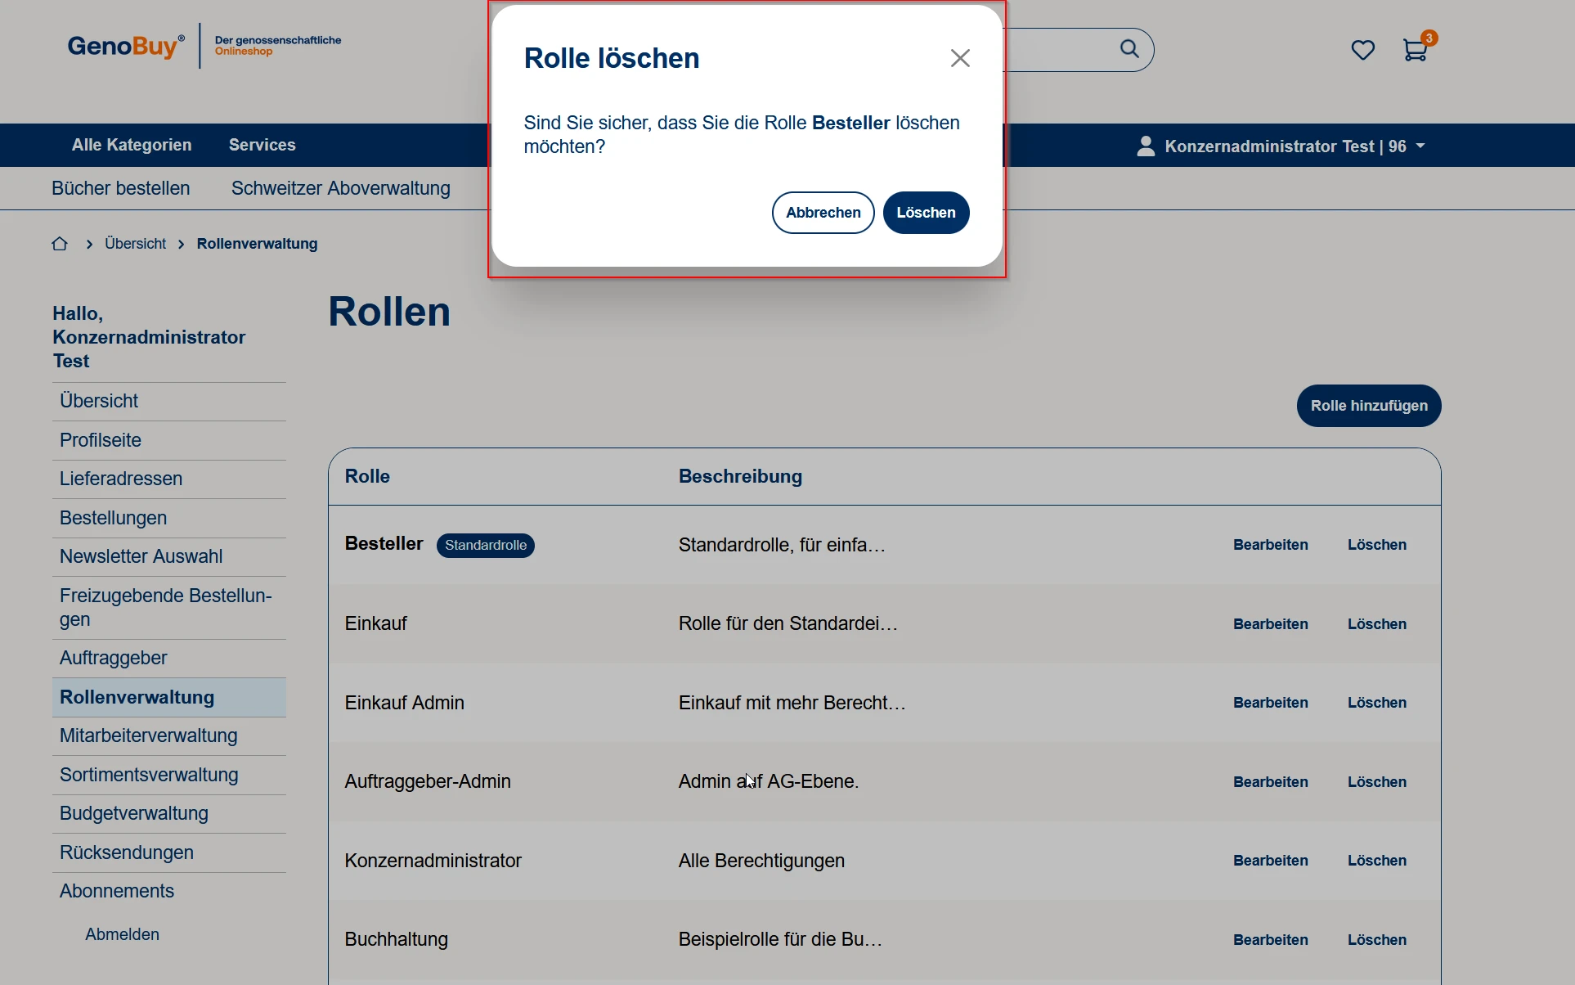Click Übersicht breadcrumb link

pos(135,244)
